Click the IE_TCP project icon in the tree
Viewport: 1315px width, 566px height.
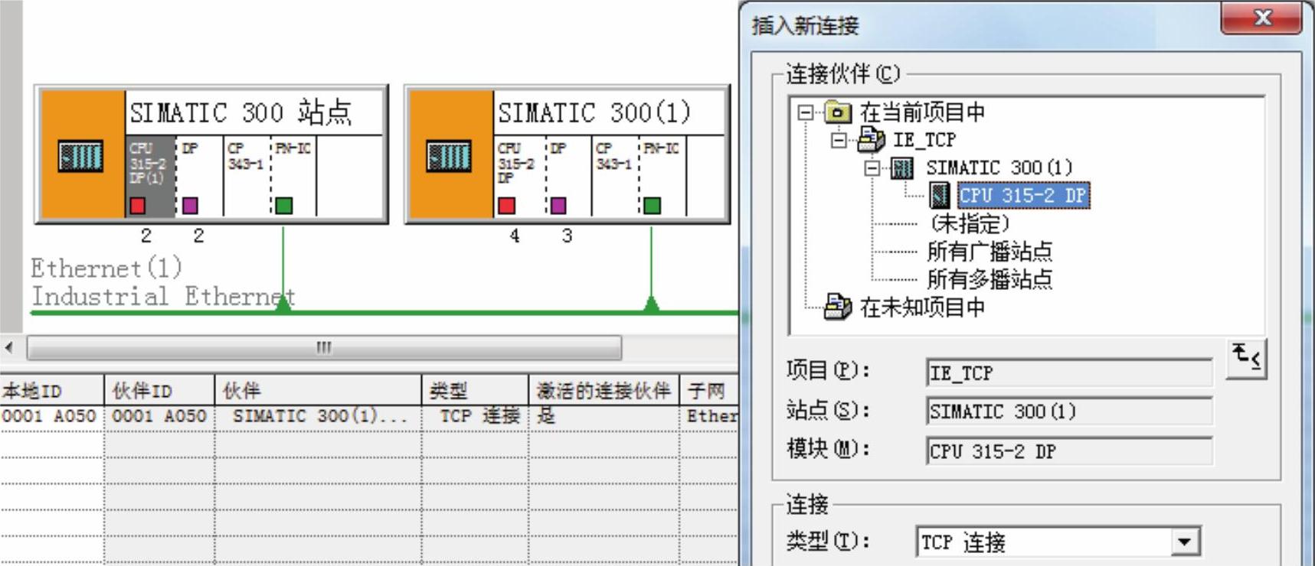point(872,140)
